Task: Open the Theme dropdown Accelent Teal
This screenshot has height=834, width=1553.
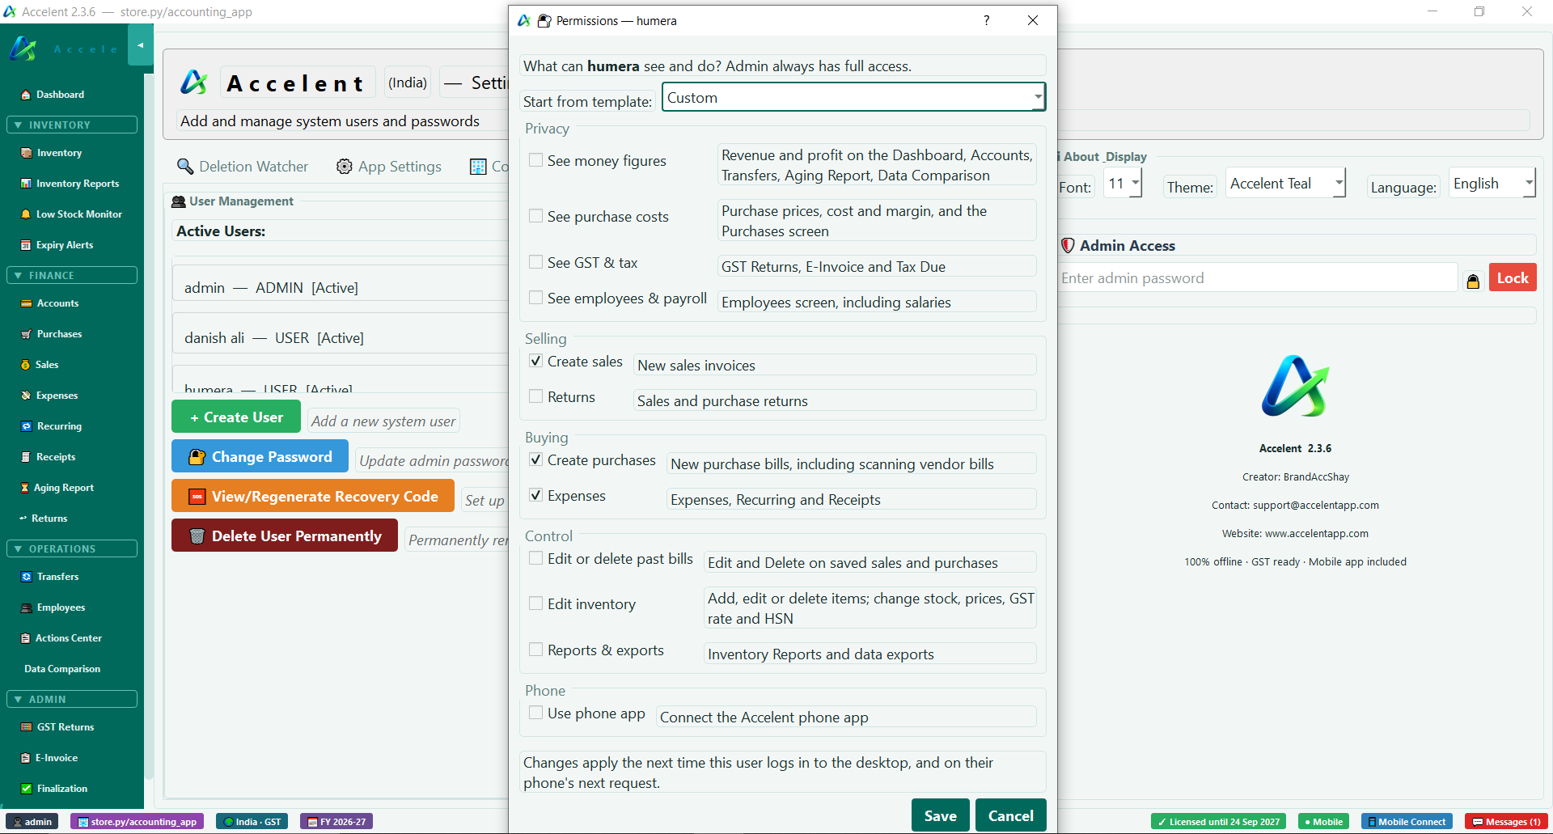Action: (1285, 184)
